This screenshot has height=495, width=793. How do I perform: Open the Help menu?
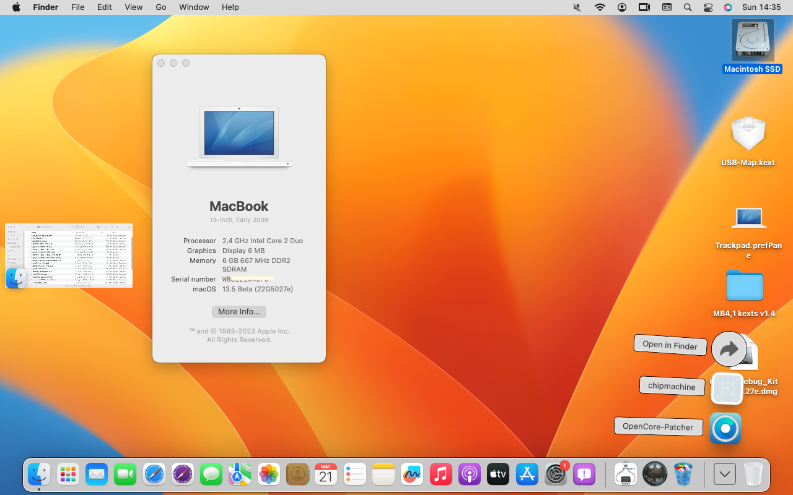[x=230, y=7]
